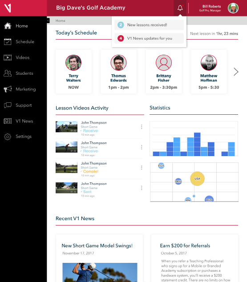Click Bill Roberts profile avatar
247x282 pixels.
click(233, 8)
